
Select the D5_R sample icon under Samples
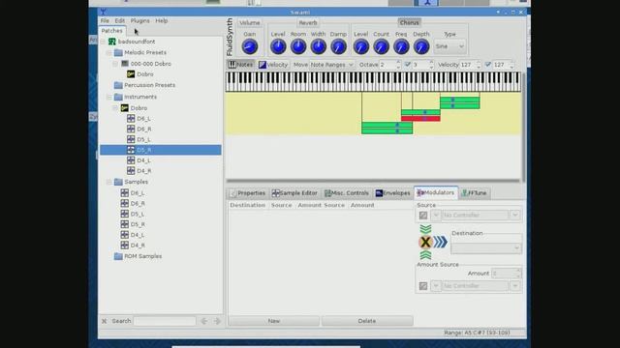pos(125,224)
